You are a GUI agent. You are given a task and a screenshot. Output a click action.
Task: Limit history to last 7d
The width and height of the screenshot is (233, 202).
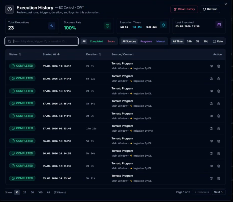(x=197, y=41)
